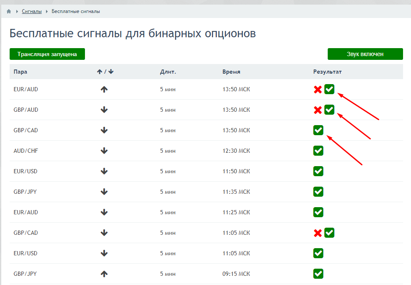Click the 11:35 МСК time cell
The height and width of the screenshot is (285, 411).
(x=236, y=192)
